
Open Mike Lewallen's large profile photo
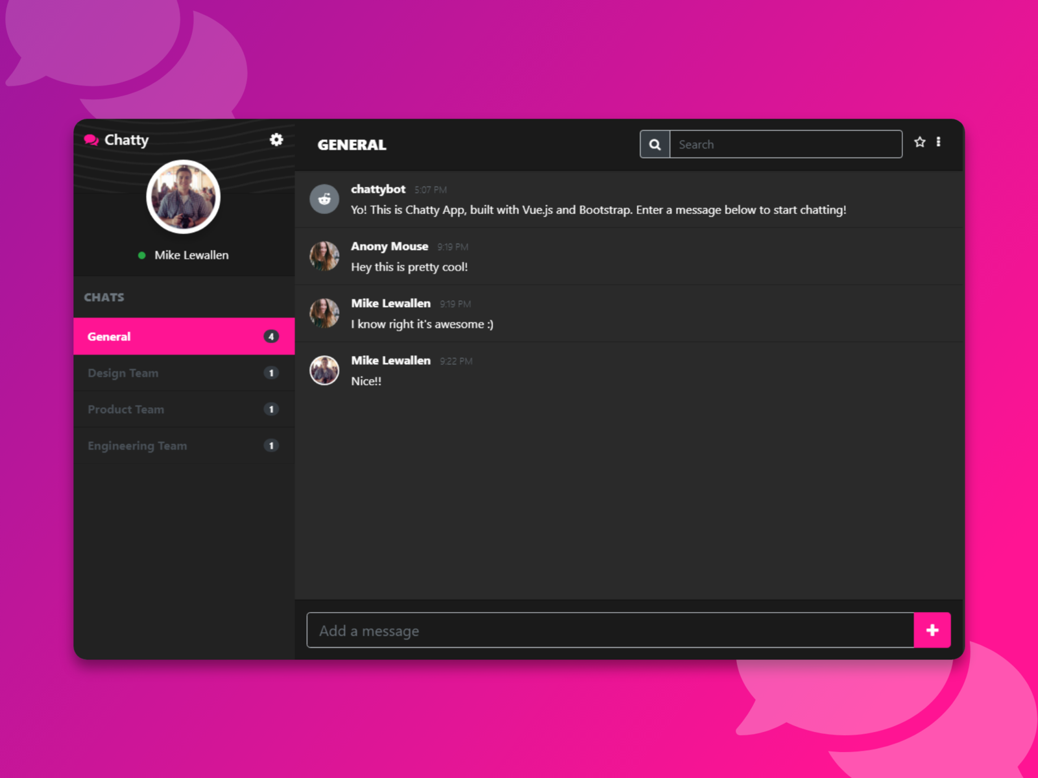pos(184,196)
